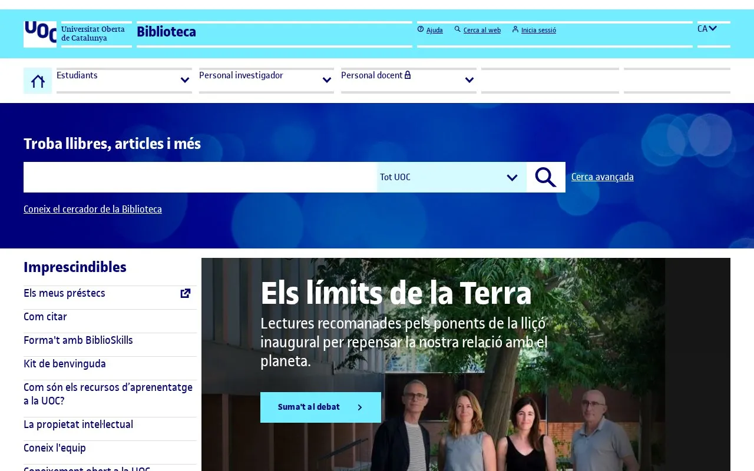Screen dimensions: 754x471
Task: Click Coneix el cercador de la Biblioteca
Action: point(92,209)
